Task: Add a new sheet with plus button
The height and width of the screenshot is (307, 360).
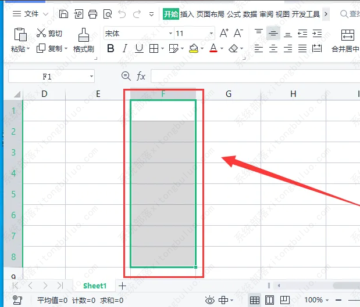Action: (122, 286)
